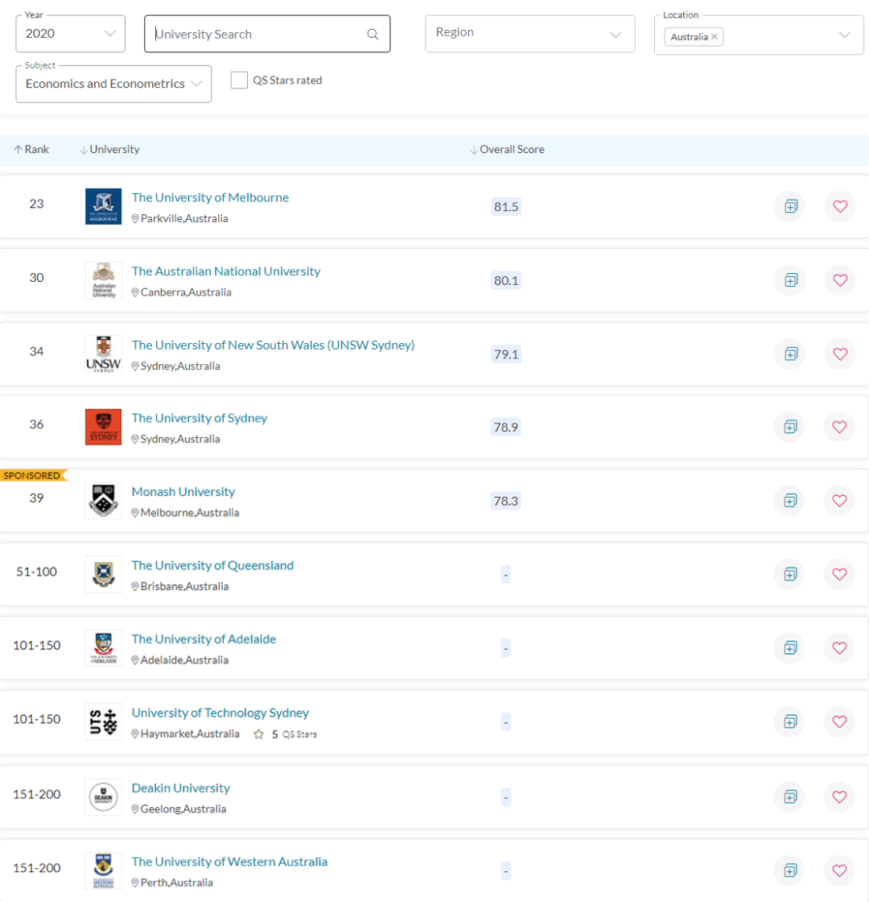Click the UTS logo thumbnail
The image size is (869, 902).
[x=104, y=722]
